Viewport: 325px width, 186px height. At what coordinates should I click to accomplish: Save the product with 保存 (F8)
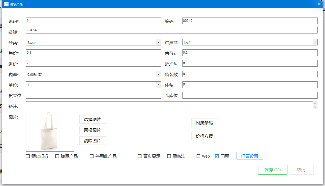[273, 170]
